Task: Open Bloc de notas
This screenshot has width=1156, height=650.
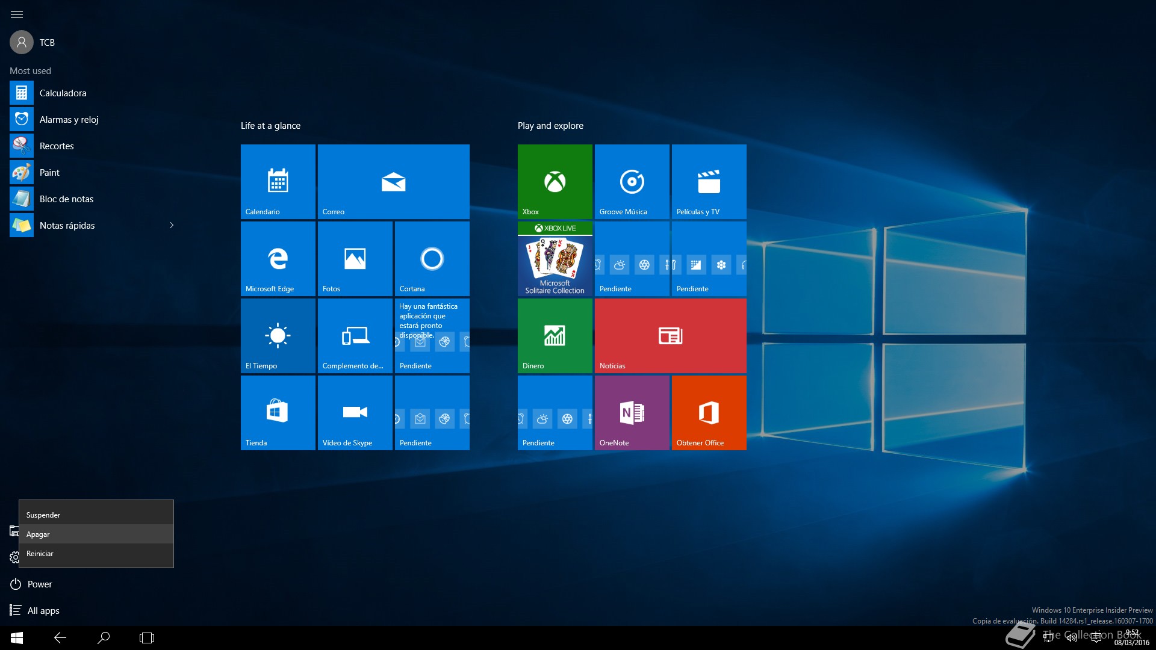Action: pyautogui.click(x=95, y=199)
